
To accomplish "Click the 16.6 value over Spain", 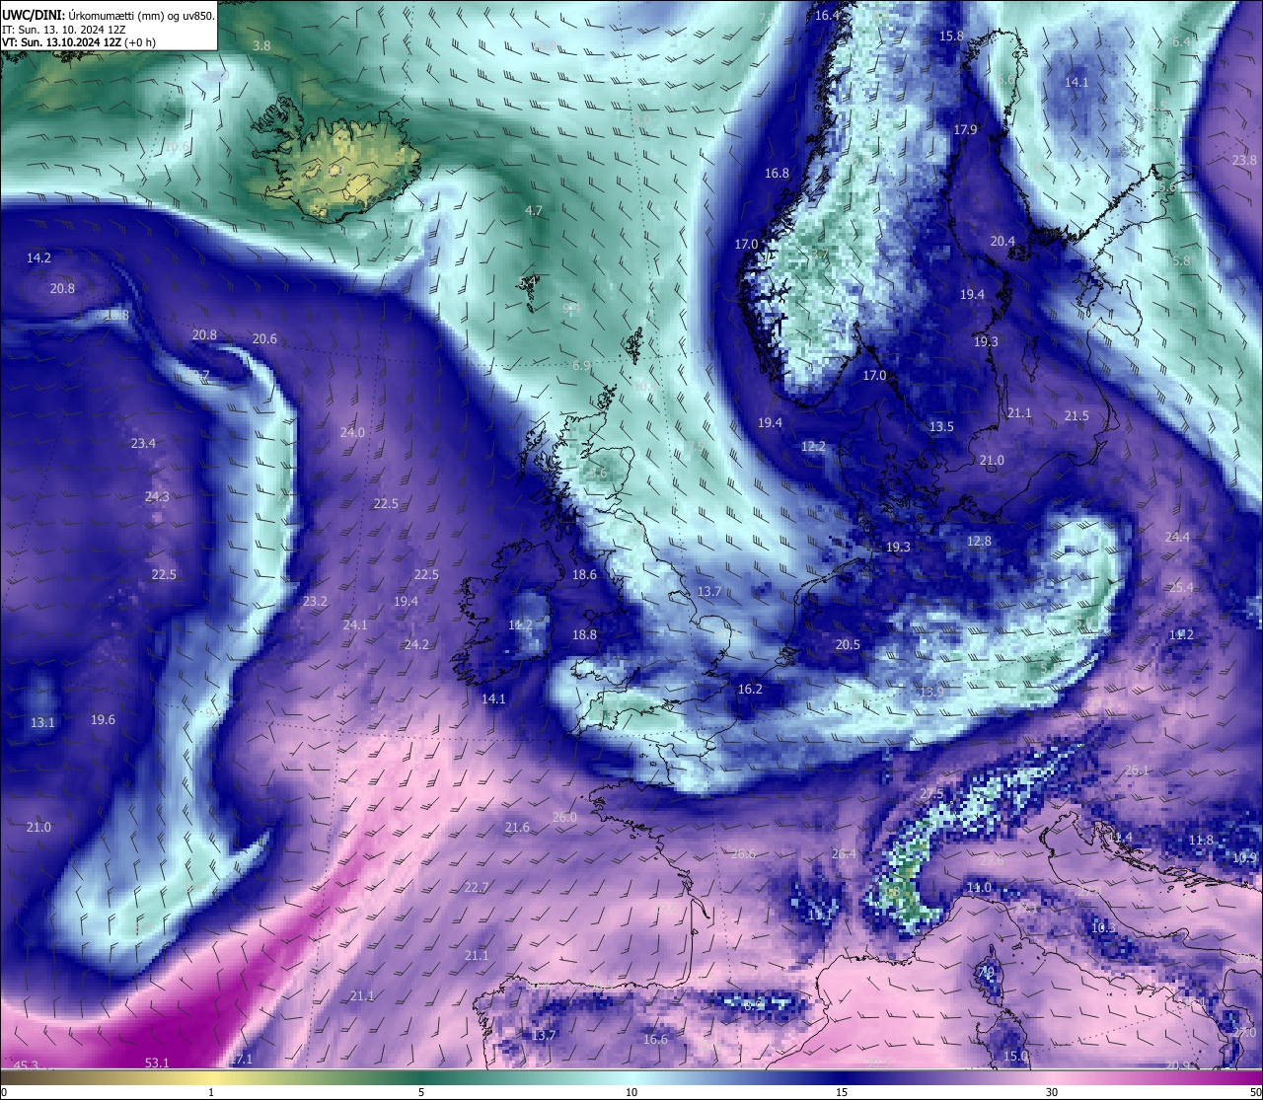I will [x=655, y=1040].
